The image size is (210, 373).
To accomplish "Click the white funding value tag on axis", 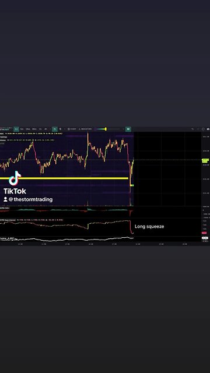I will [x=205, y=238].
